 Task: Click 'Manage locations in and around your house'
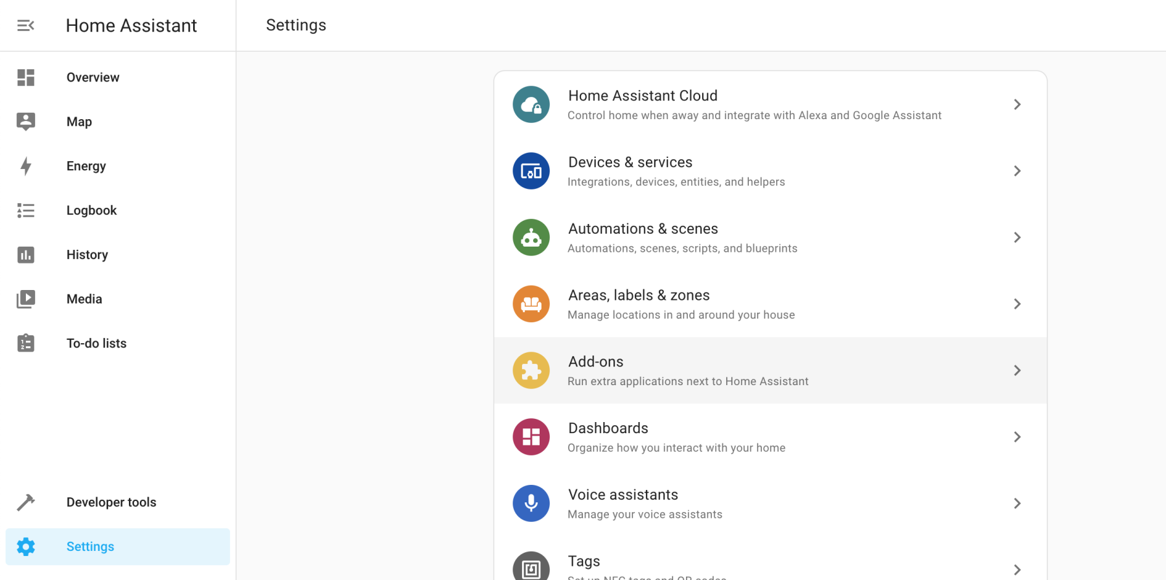pyautogui.click(x=681, y=315)
